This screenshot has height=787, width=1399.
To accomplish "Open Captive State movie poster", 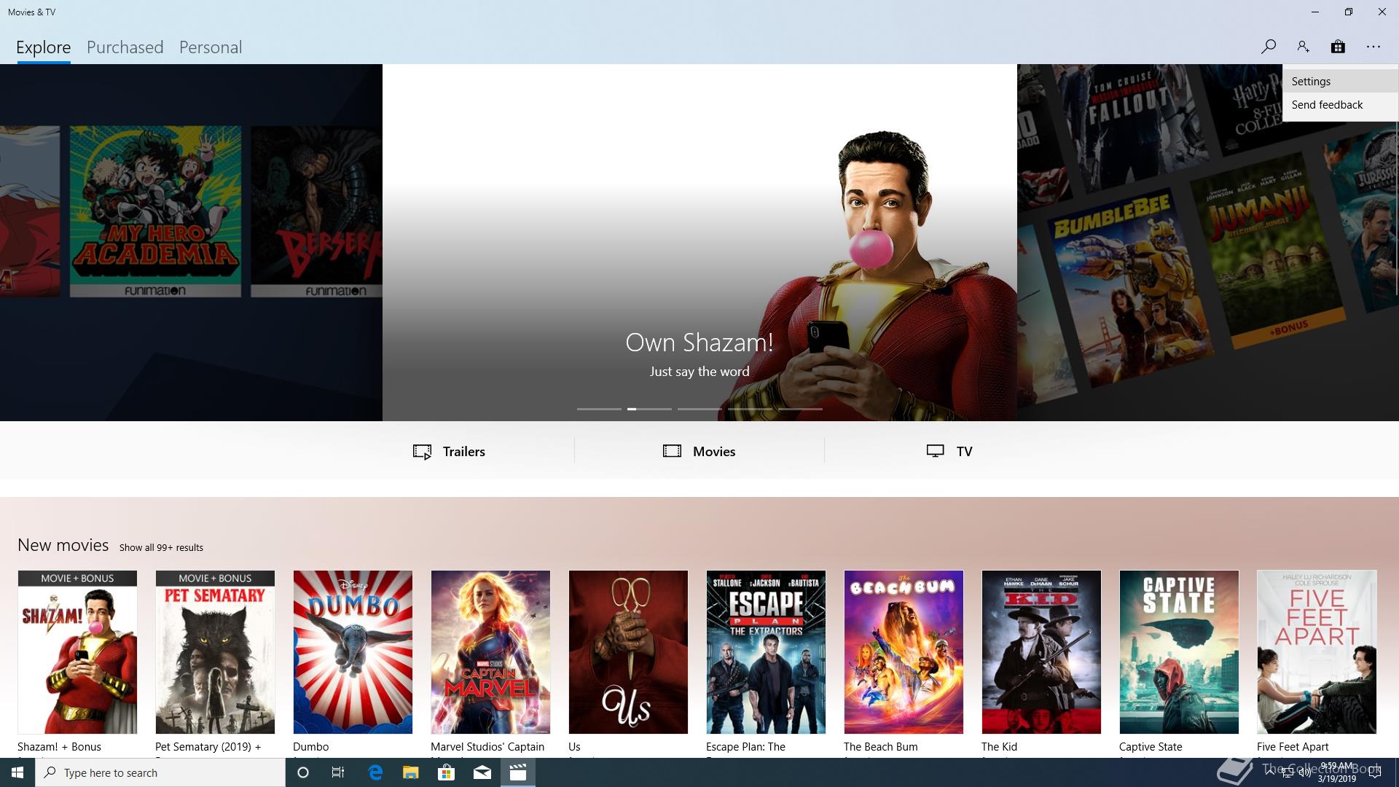I will (1179, 652).
